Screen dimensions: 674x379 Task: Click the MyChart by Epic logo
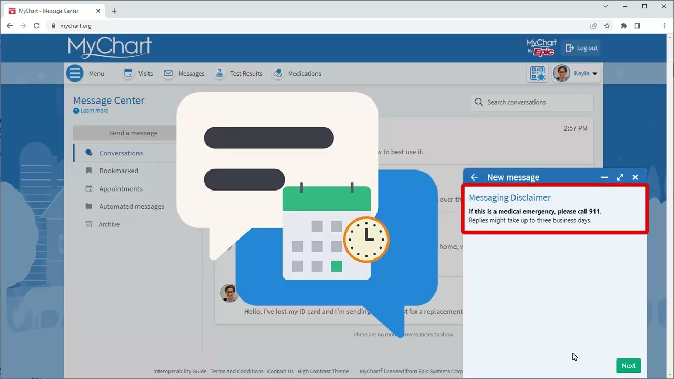pos(541,47)
